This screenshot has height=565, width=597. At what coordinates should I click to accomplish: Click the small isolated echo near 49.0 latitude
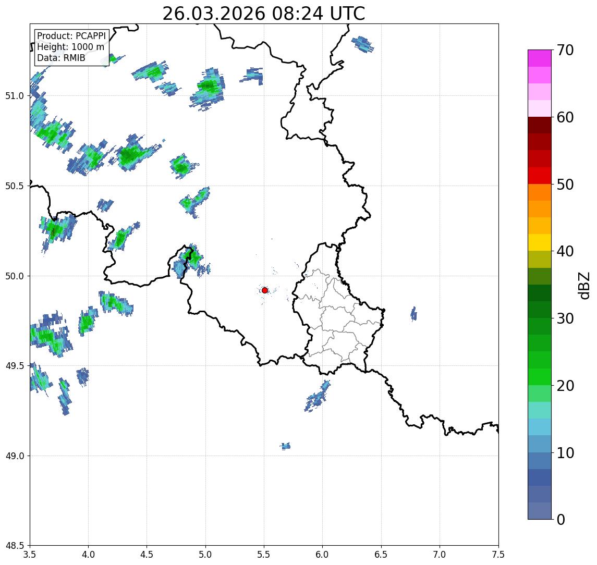point(285,446)
